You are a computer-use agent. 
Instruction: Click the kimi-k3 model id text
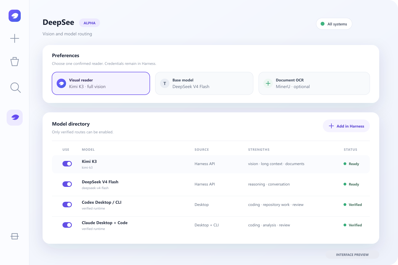click(x=87, y=168)
